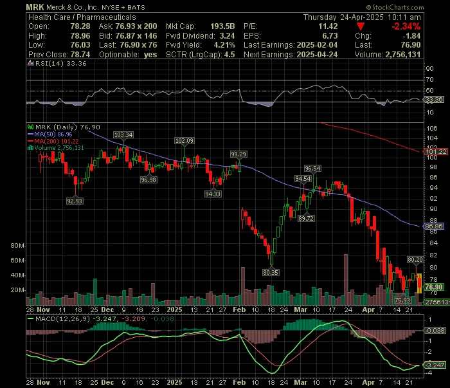
Task: Click the Ask quote 76.93 x 200
Action: [x=136, y=26]
